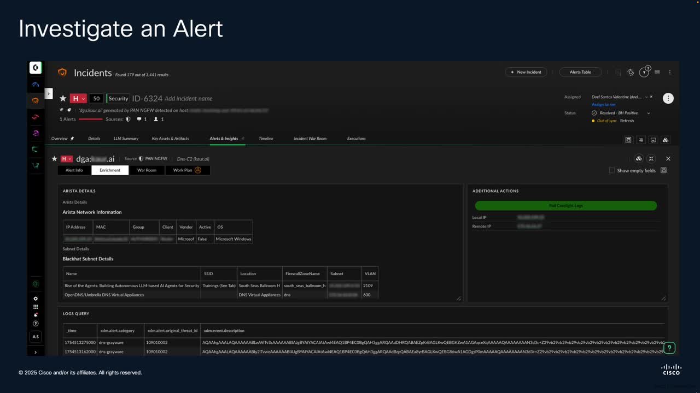Viewport: 700px width, 393px height.
Task: Click the Add incident name field
Action: 189,98
